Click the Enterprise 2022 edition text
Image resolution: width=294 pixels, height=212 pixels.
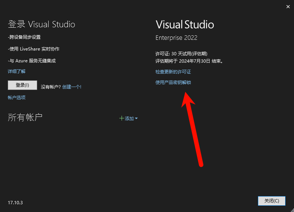click(176, 38)
